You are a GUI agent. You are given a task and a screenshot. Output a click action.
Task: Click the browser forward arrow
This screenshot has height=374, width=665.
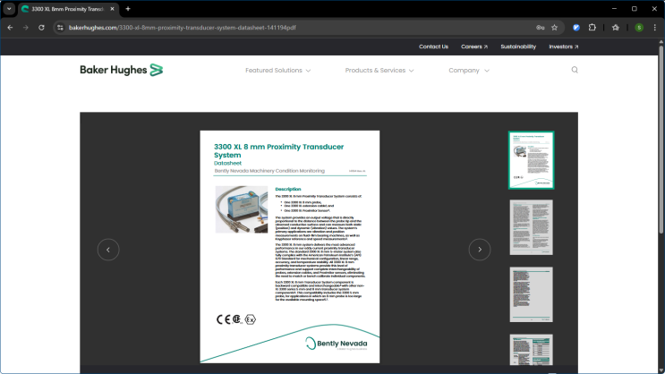pos(26,28)
